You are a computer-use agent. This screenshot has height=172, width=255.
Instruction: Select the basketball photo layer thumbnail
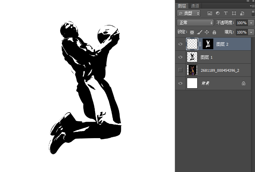pos(192,70)
